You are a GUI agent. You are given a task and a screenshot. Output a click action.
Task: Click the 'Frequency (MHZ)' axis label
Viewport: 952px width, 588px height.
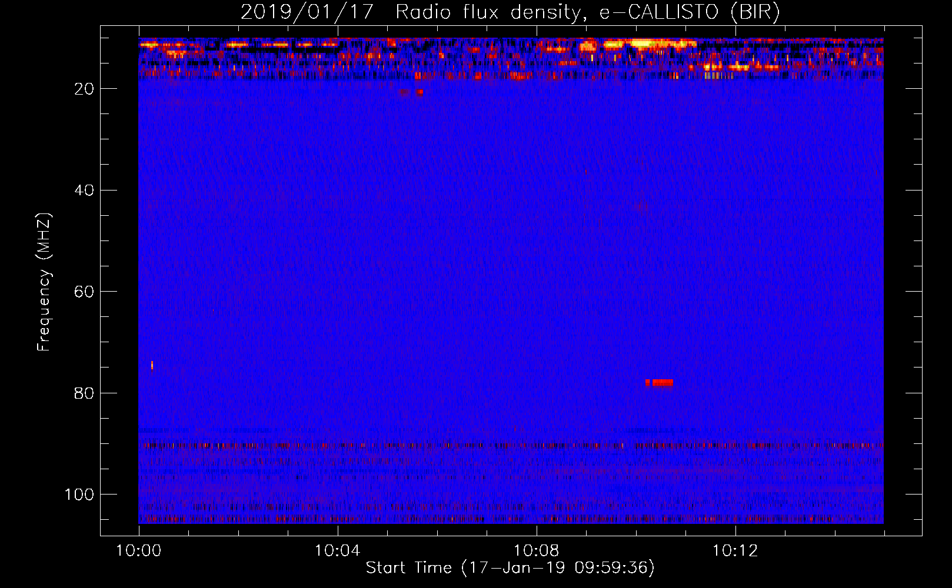(44, 282)
